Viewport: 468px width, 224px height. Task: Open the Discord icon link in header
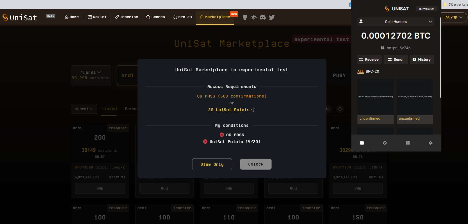tap(262, 17)
